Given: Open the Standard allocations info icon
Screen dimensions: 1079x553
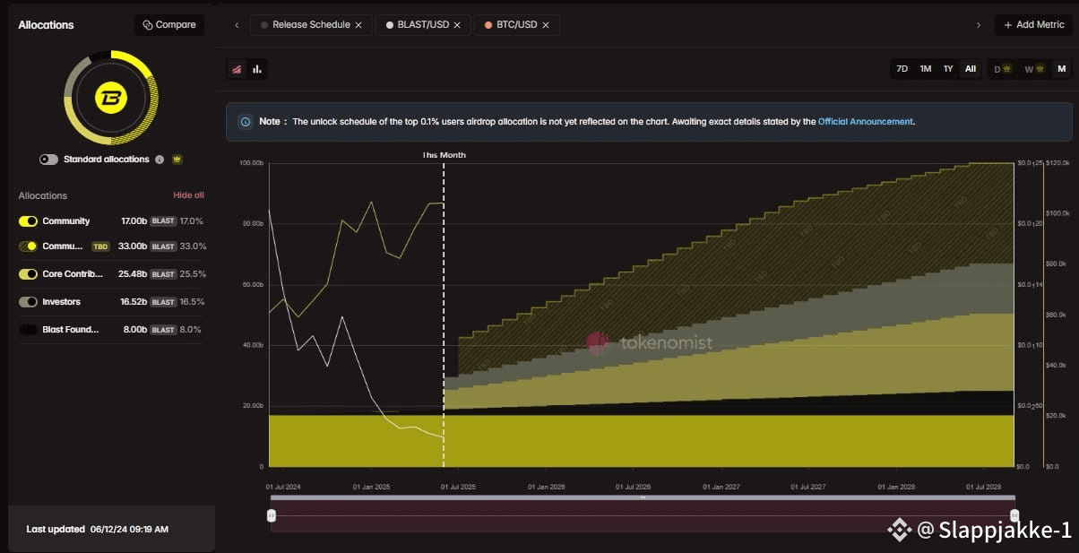Looking at the screenshot, I should pyautogui.click(x=160, y=160).
